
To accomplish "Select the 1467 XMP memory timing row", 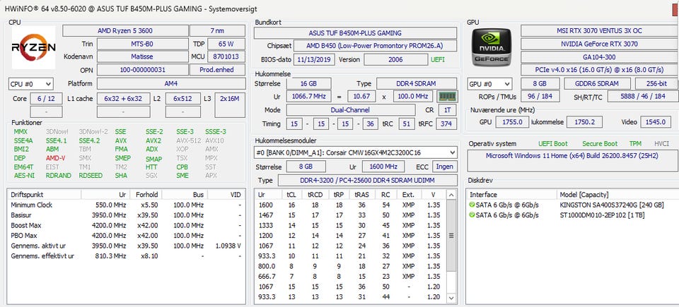I will tap(350, 215).
